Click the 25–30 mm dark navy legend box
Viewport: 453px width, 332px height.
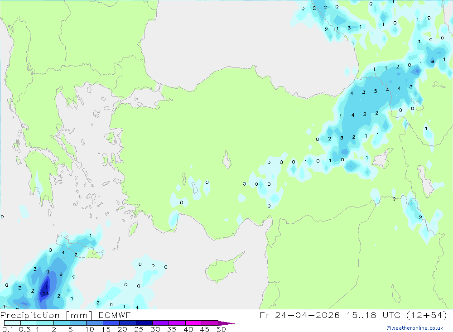click(x=144, y=323)
